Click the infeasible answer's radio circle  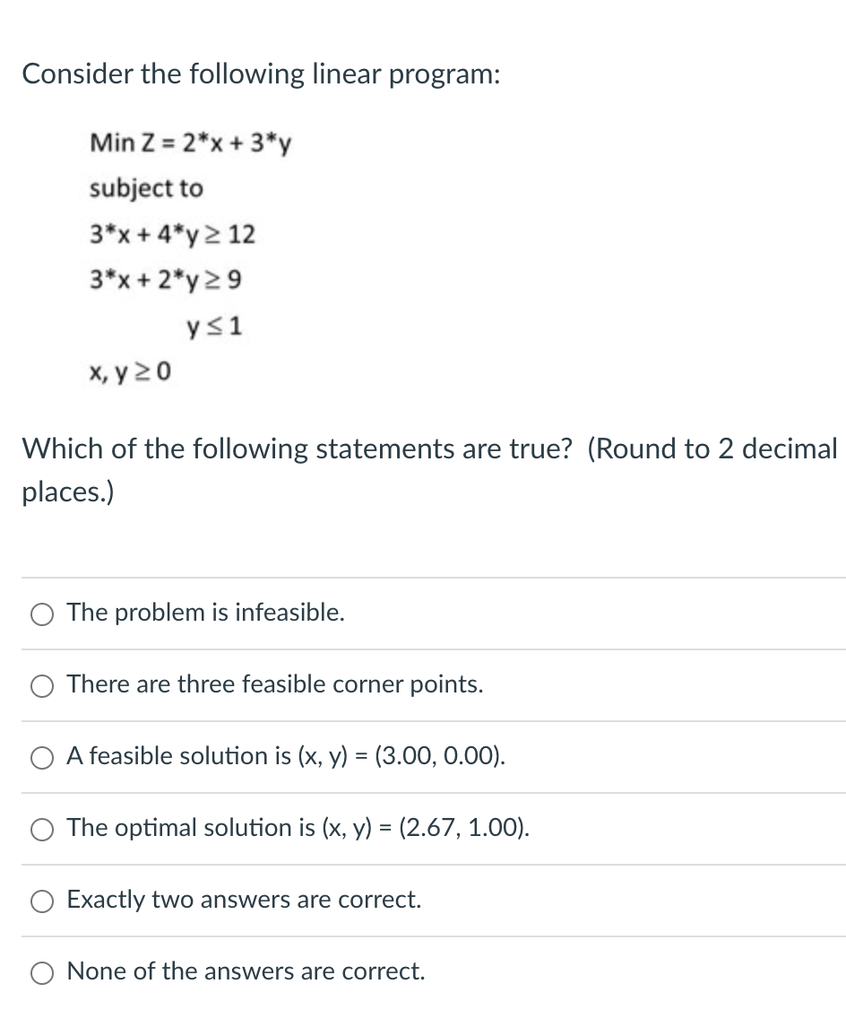(41, 614)
